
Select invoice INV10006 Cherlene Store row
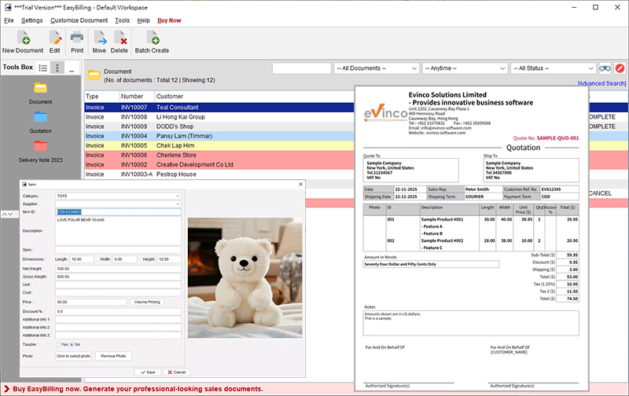tap(219, 155)
